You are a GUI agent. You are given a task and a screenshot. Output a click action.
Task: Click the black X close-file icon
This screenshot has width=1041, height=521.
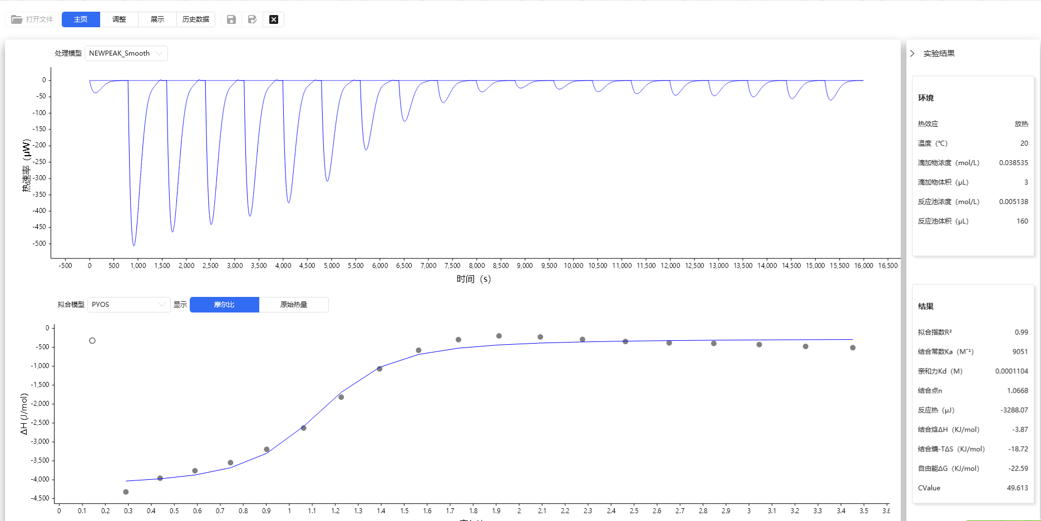pyautogui.click(x=274, y=19)
